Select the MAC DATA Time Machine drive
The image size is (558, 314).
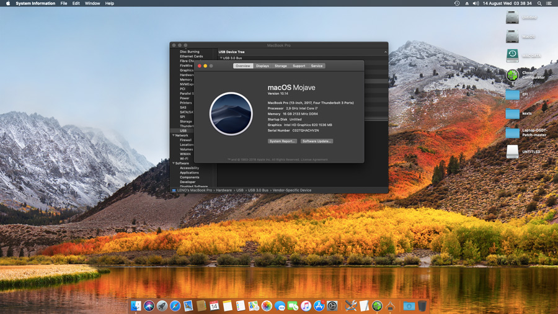(512, 56)
